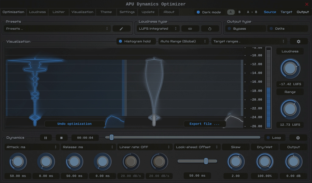Click the pencil edit preset icon

pyautogui.click(x=121, y=29)
